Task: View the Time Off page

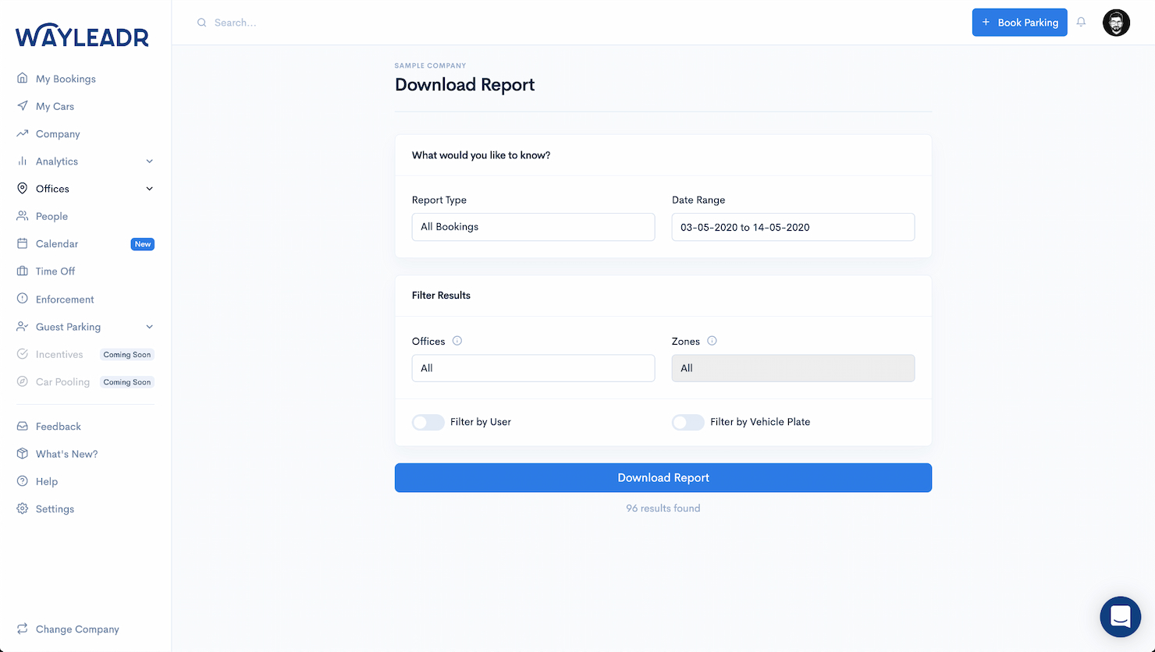Action: pos(55,271)
